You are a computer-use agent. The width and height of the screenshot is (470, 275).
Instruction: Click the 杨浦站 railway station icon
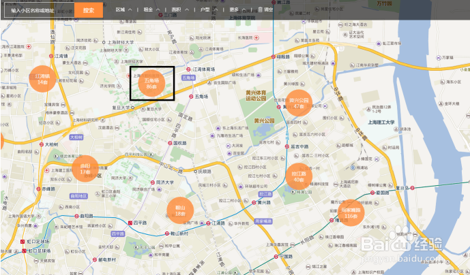(x=353, y=167)
